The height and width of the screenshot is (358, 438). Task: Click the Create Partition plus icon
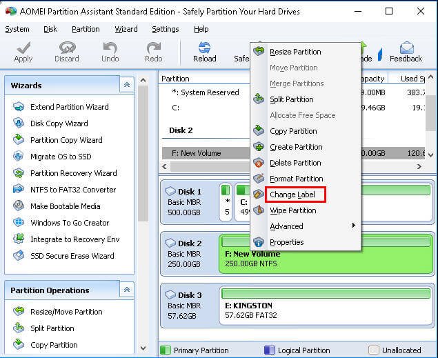click(x=259, y=147)
